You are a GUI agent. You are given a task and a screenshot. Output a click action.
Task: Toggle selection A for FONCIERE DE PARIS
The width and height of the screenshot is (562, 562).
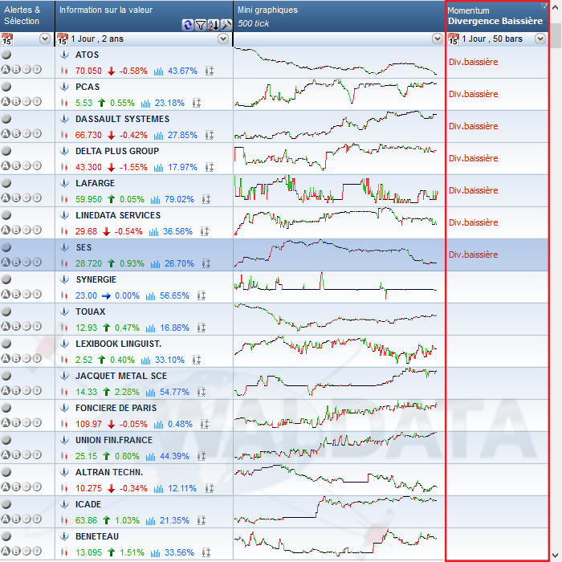(6, 422)
